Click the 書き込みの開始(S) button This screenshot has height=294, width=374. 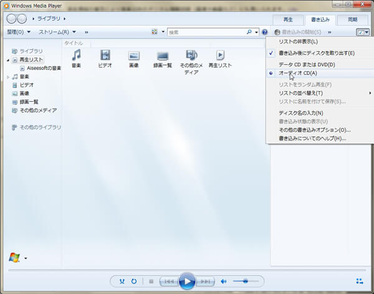(x=298, y=32)
